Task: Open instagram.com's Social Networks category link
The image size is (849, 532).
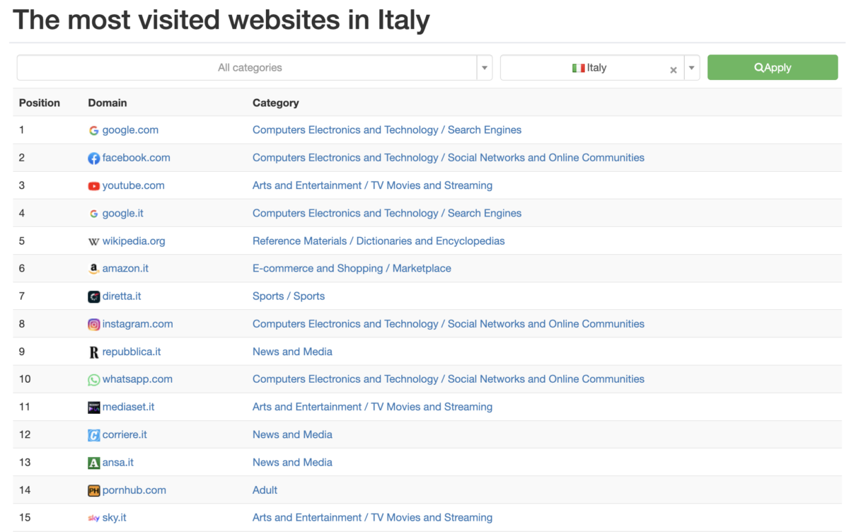Action: coord(449,324)
